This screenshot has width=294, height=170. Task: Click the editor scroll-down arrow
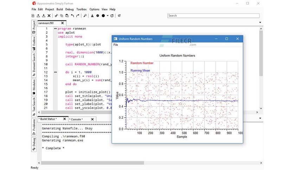(x=261, y=109)
